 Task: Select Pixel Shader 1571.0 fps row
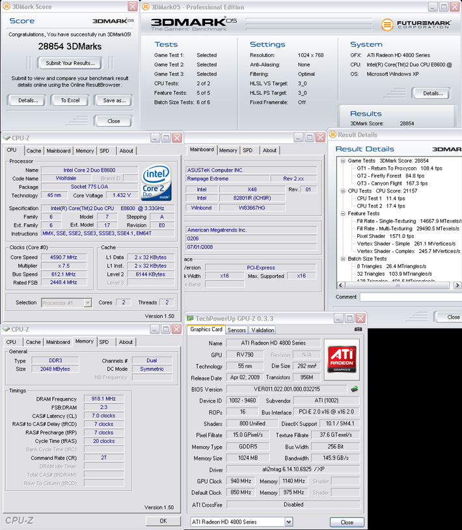pyautogui.click(x=385, y=236)
